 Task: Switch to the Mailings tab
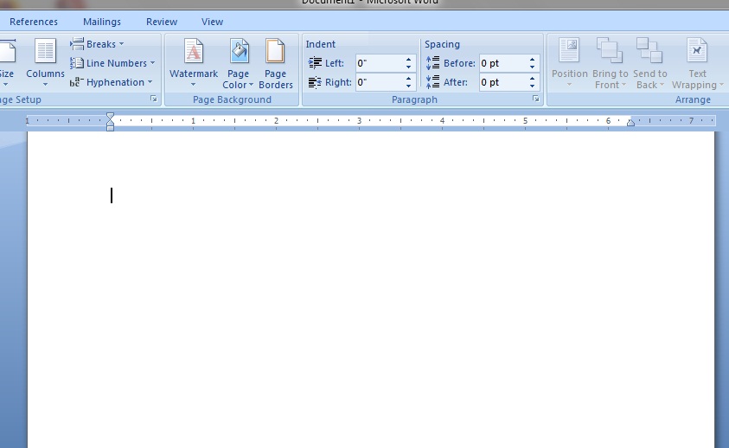102,22
